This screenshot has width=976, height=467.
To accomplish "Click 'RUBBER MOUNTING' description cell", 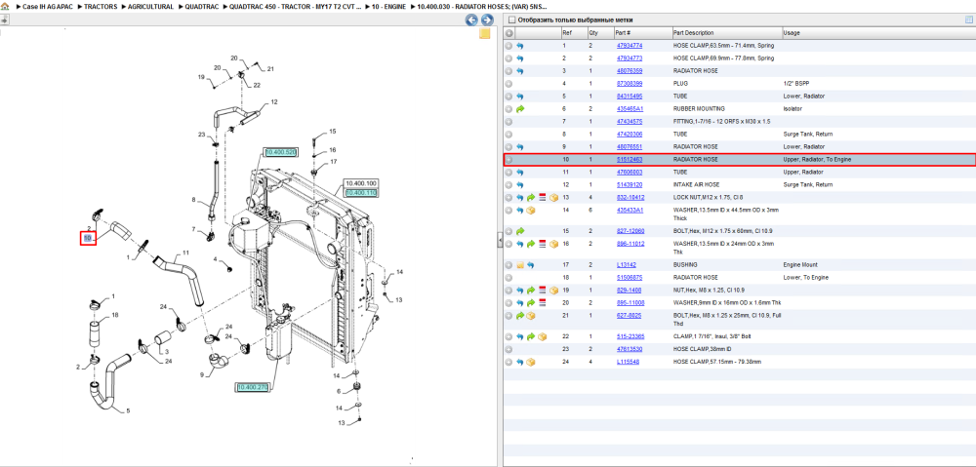I will click(699, 109).
